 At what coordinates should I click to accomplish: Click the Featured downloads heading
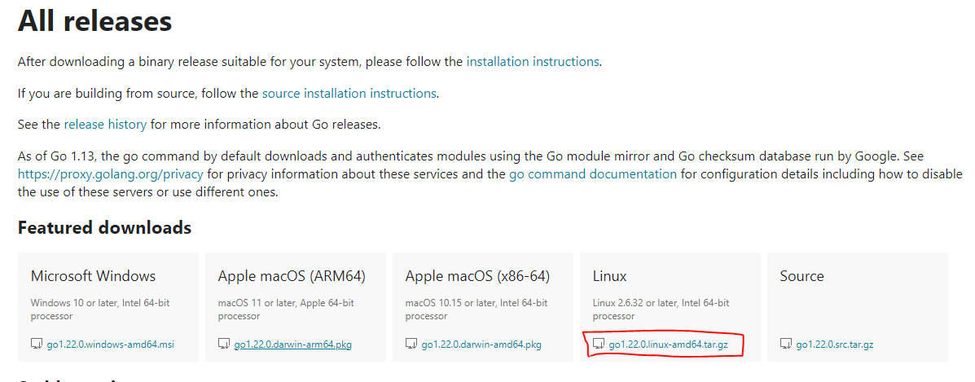104,228
